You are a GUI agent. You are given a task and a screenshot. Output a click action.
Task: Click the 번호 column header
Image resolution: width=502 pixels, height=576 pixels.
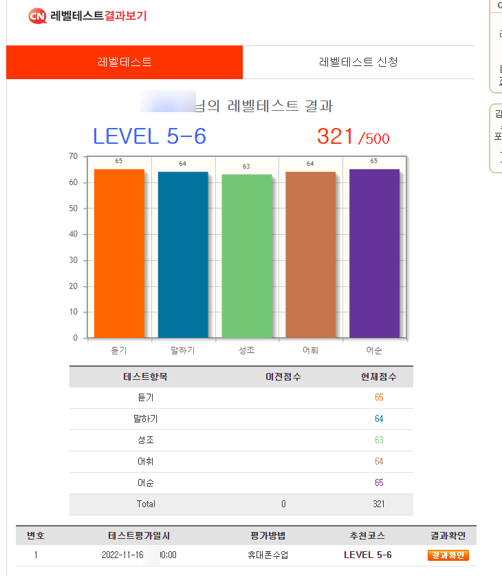click(x=36, y=536)
